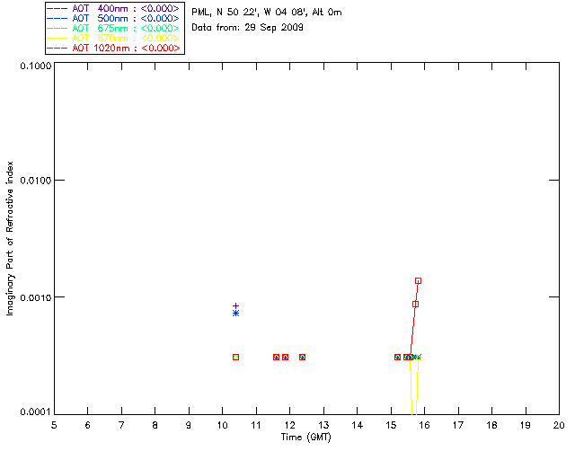Image resolution: width=575 pixels, height=460 pixels.
Task: Click the x-axis tick label 17
Action: 458,425
